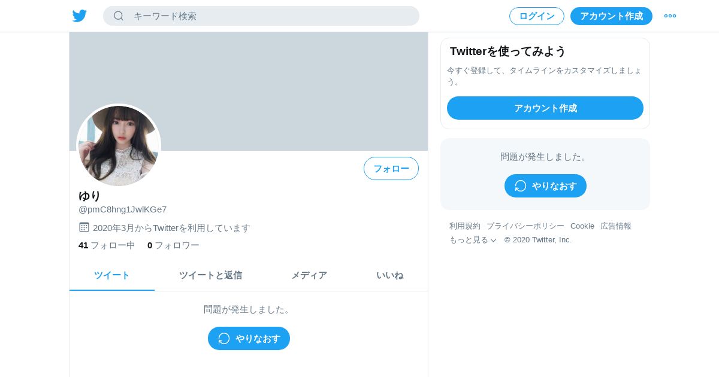Click アカウント作成 in the header
This screenshot has height=377, width=719.
[x=611, y=16]
